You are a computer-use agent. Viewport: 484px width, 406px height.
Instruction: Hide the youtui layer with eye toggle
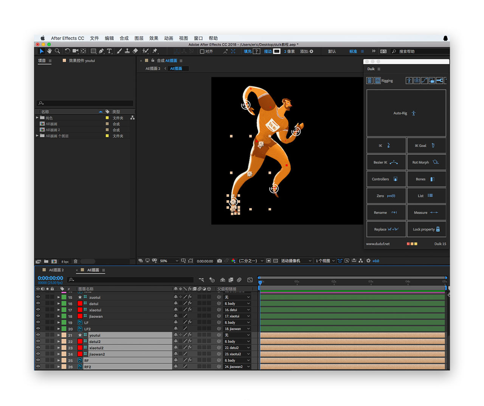click(38, 335)
